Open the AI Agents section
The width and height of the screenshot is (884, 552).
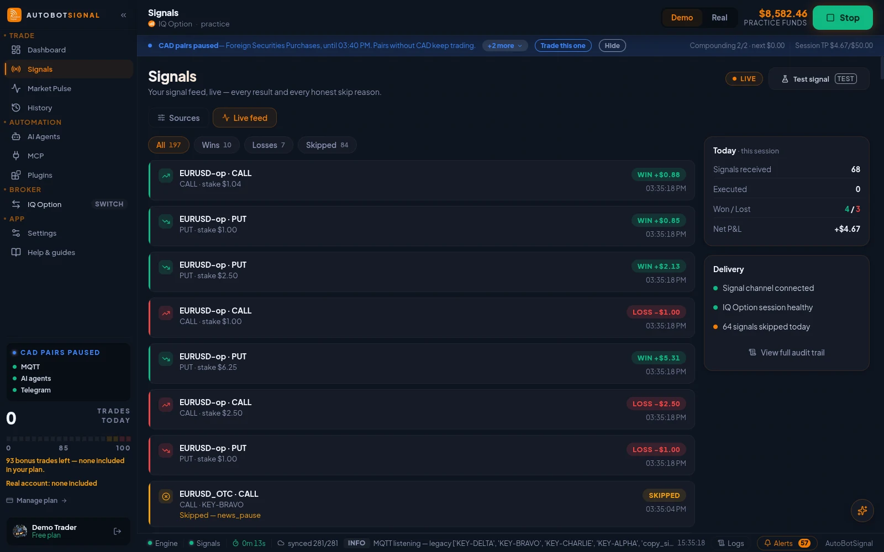69,136
